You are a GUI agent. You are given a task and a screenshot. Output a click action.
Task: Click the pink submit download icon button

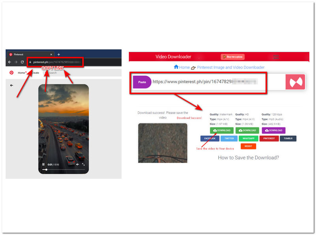pos(295,82)
